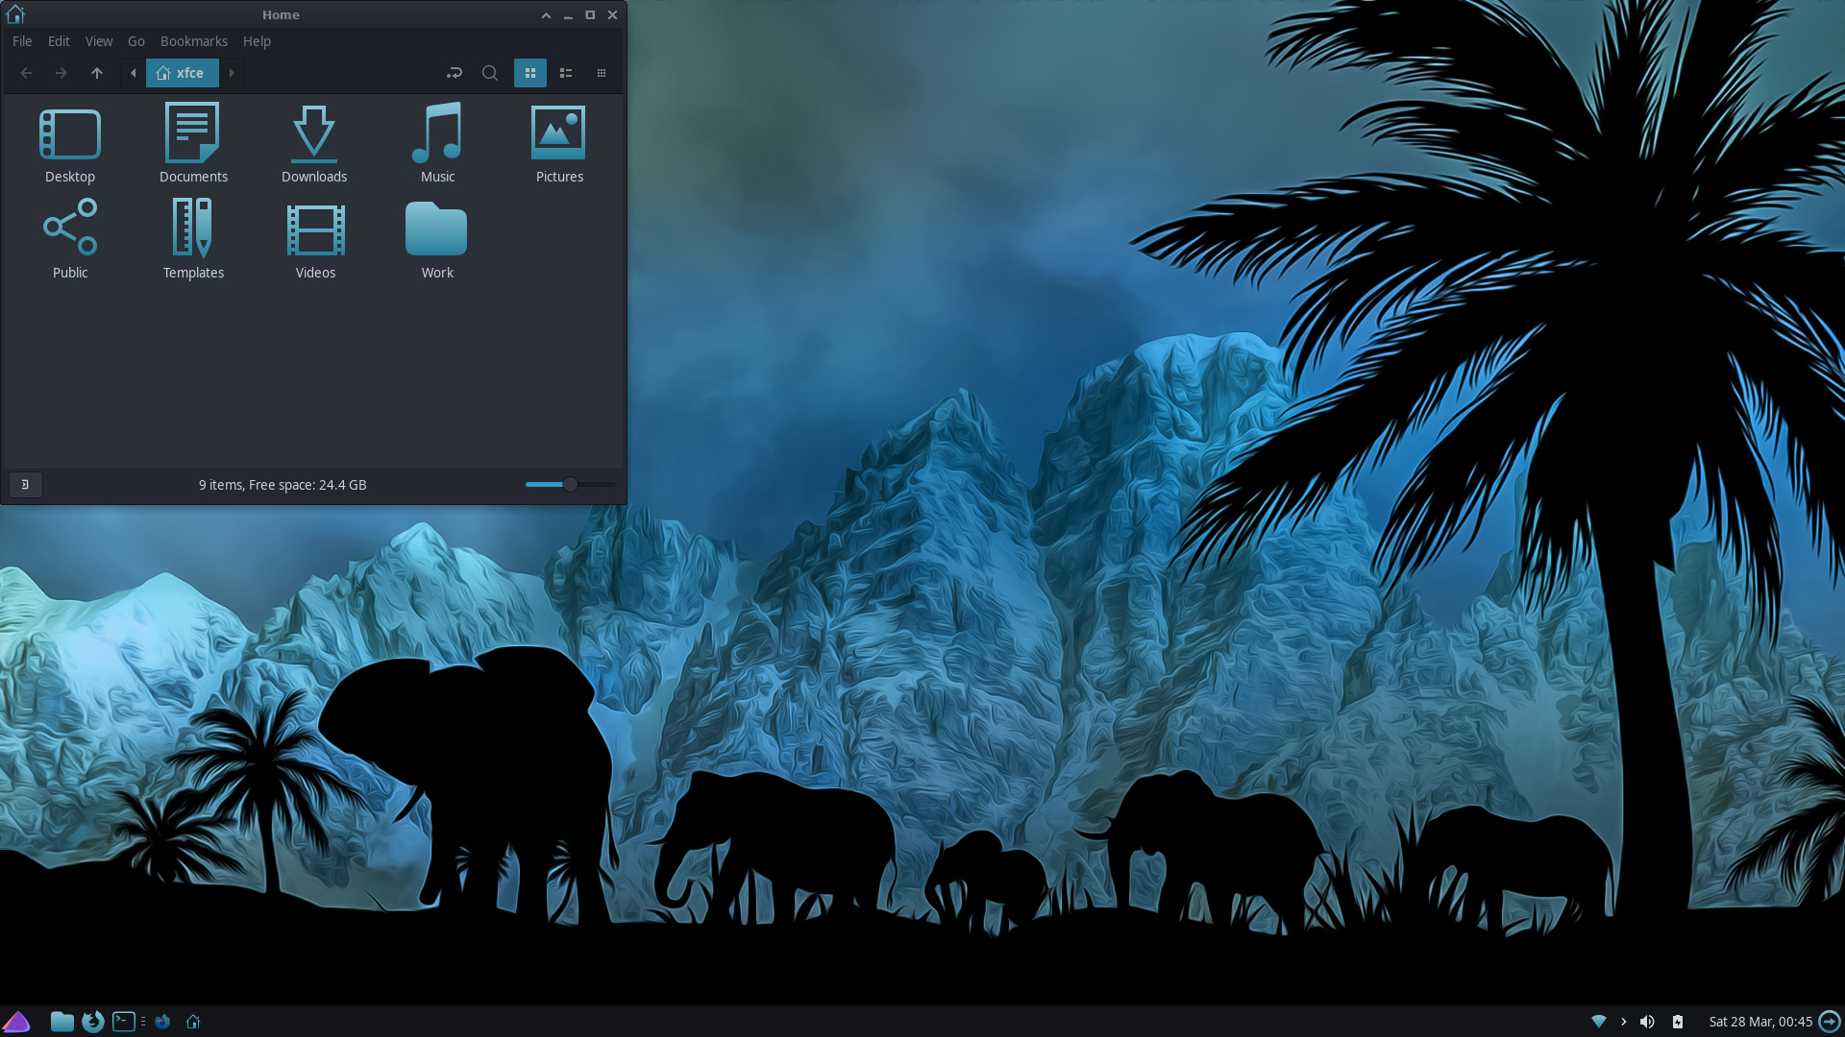The image size is (1845, 1037).
Task: Click the xfce home path button
Action: 182,73
